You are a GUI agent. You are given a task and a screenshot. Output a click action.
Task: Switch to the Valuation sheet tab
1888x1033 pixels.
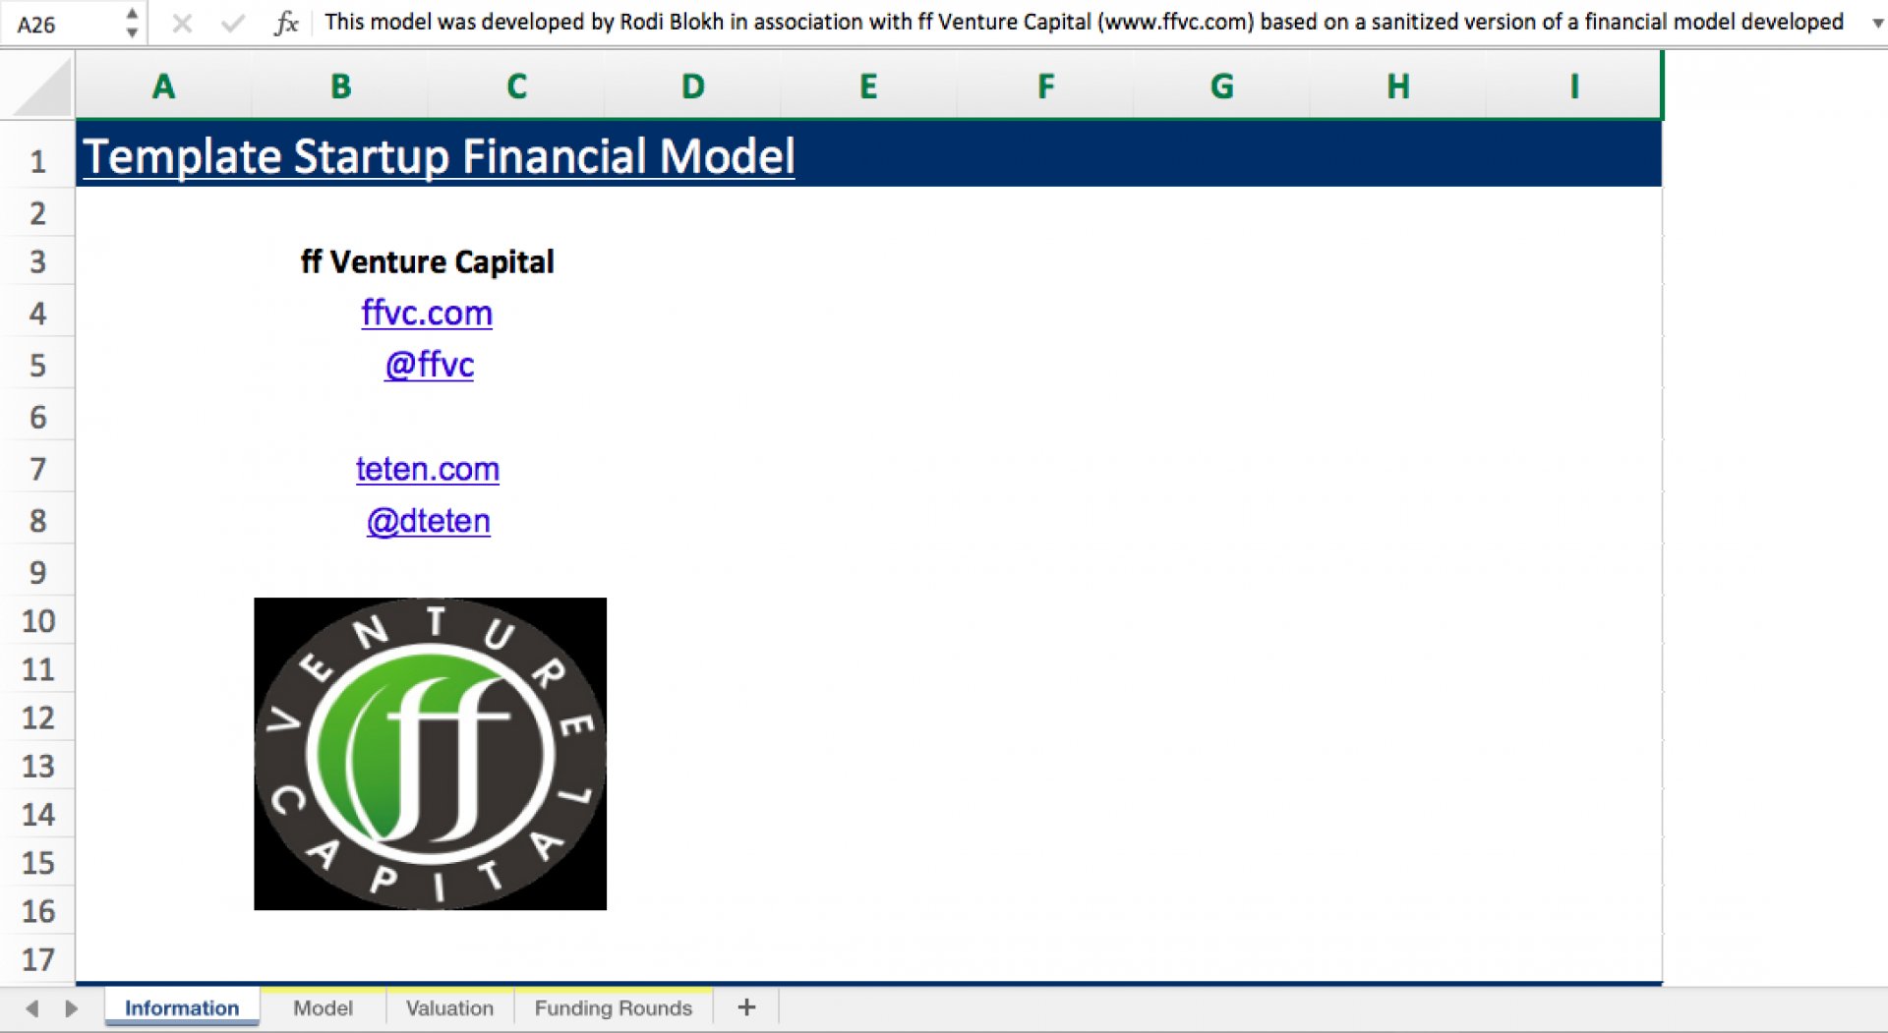(449, 1007)
